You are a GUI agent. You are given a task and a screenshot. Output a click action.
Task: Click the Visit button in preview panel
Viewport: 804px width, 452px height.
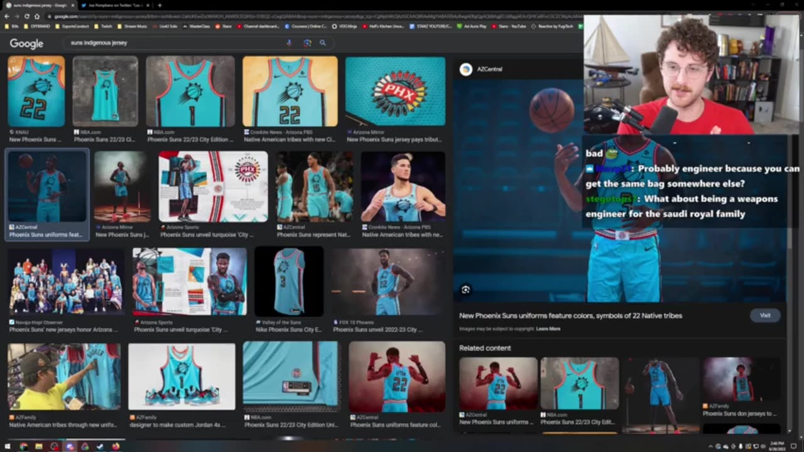click(x=765, y=315)
